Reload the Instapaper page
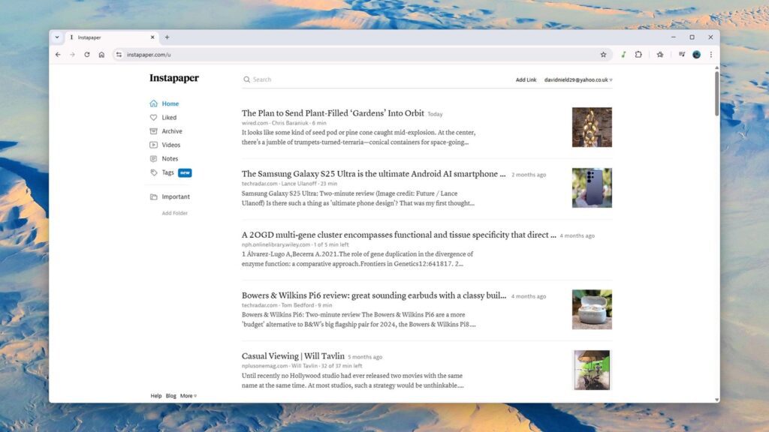This screenshot has height=432, width=769. point(87,55)
